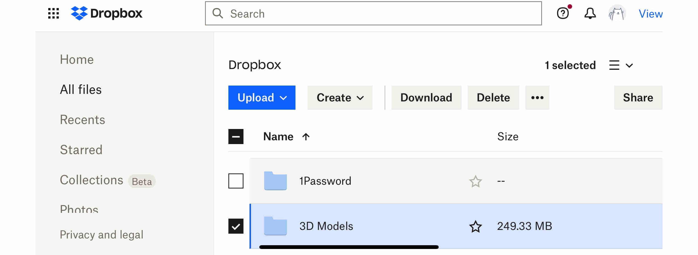
Task: Click the 1Password folder icon
Action: click(275, 180)
